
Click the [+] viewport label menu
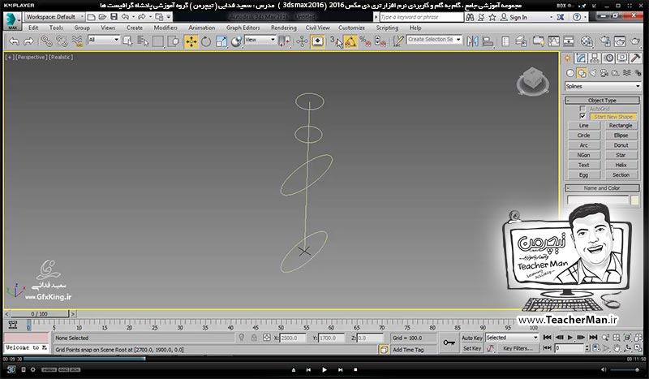[9, 57]
